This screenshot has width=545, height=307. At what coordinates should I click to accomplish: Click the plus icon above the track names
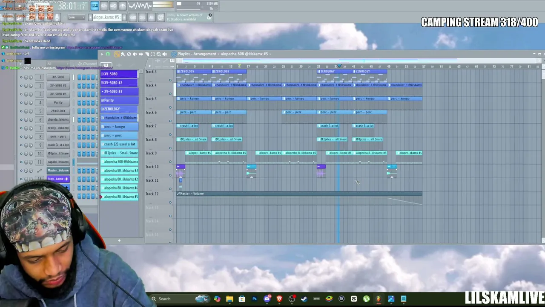(149, 66)
